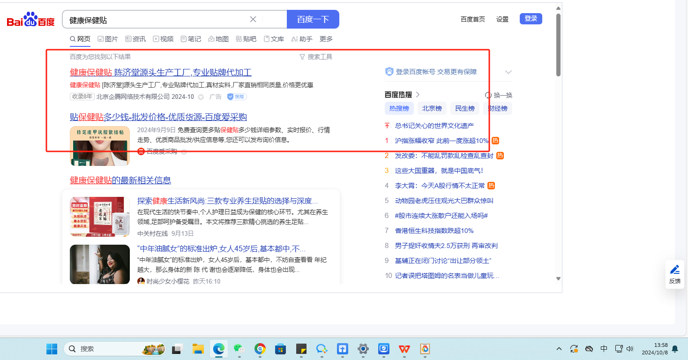Toggle the 中 input method indicator
The height and width of the screenshot is (360, 688).
point(604,349)
